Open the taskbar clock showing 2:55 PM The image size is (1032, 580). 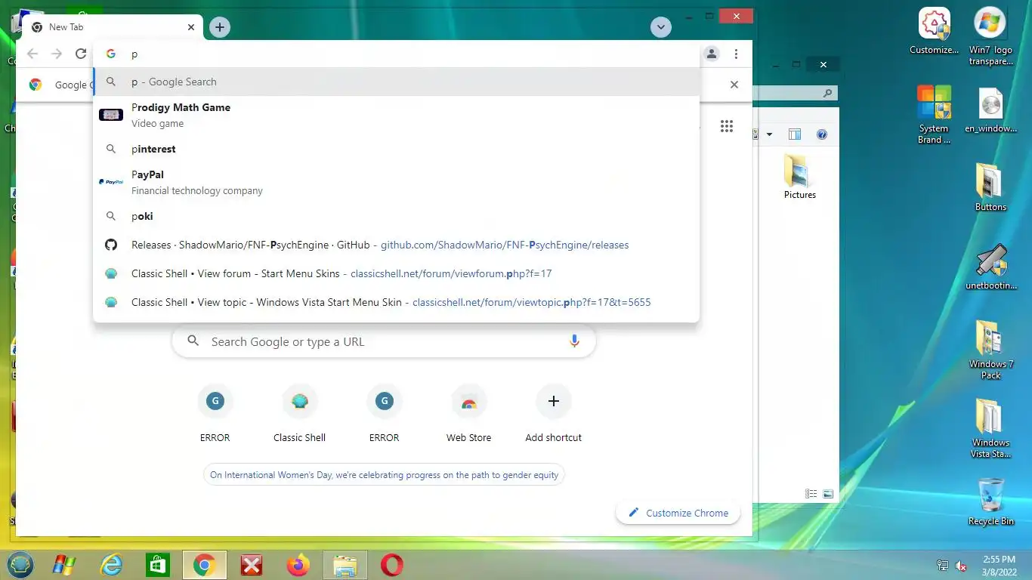pos(999,565)
